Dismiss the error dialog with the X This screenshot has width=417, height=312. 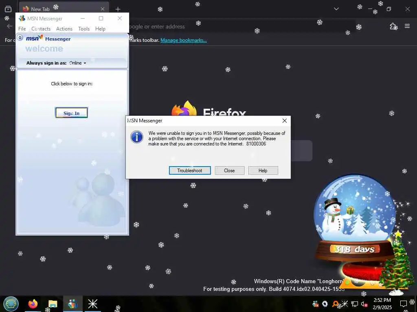pos(285,121)
